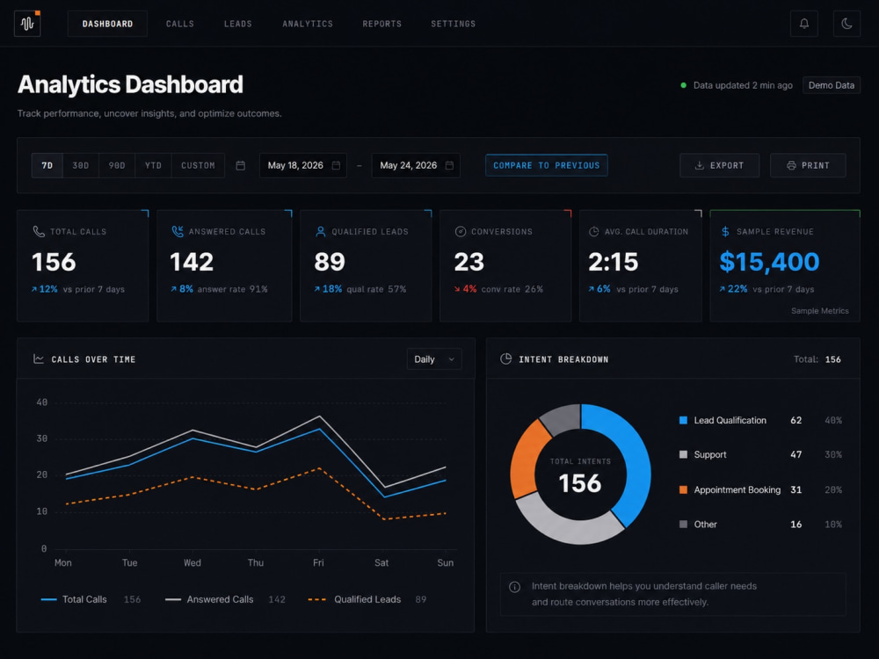Click the Fri label on chart axis
This screenshot has width=879, height=659.
click(318, 562)
